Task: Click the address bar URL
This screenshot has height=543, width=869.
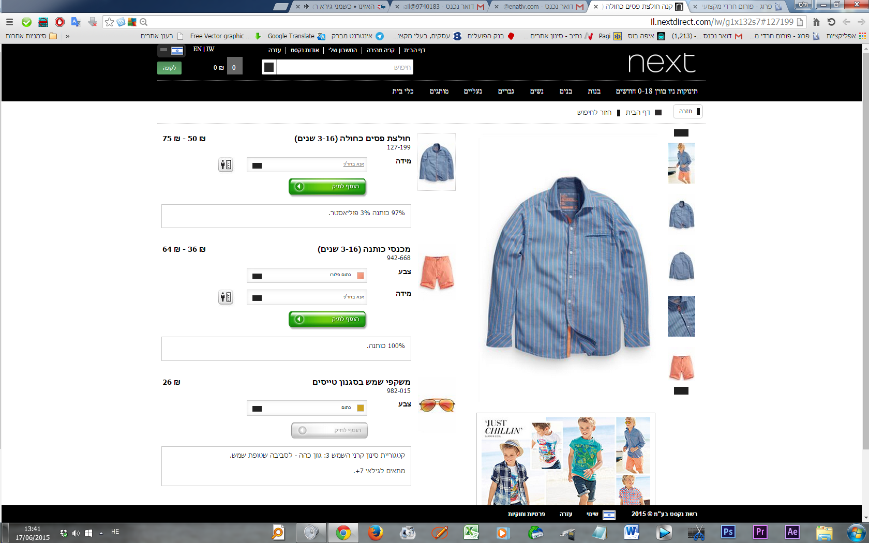Action: (722, 22)
